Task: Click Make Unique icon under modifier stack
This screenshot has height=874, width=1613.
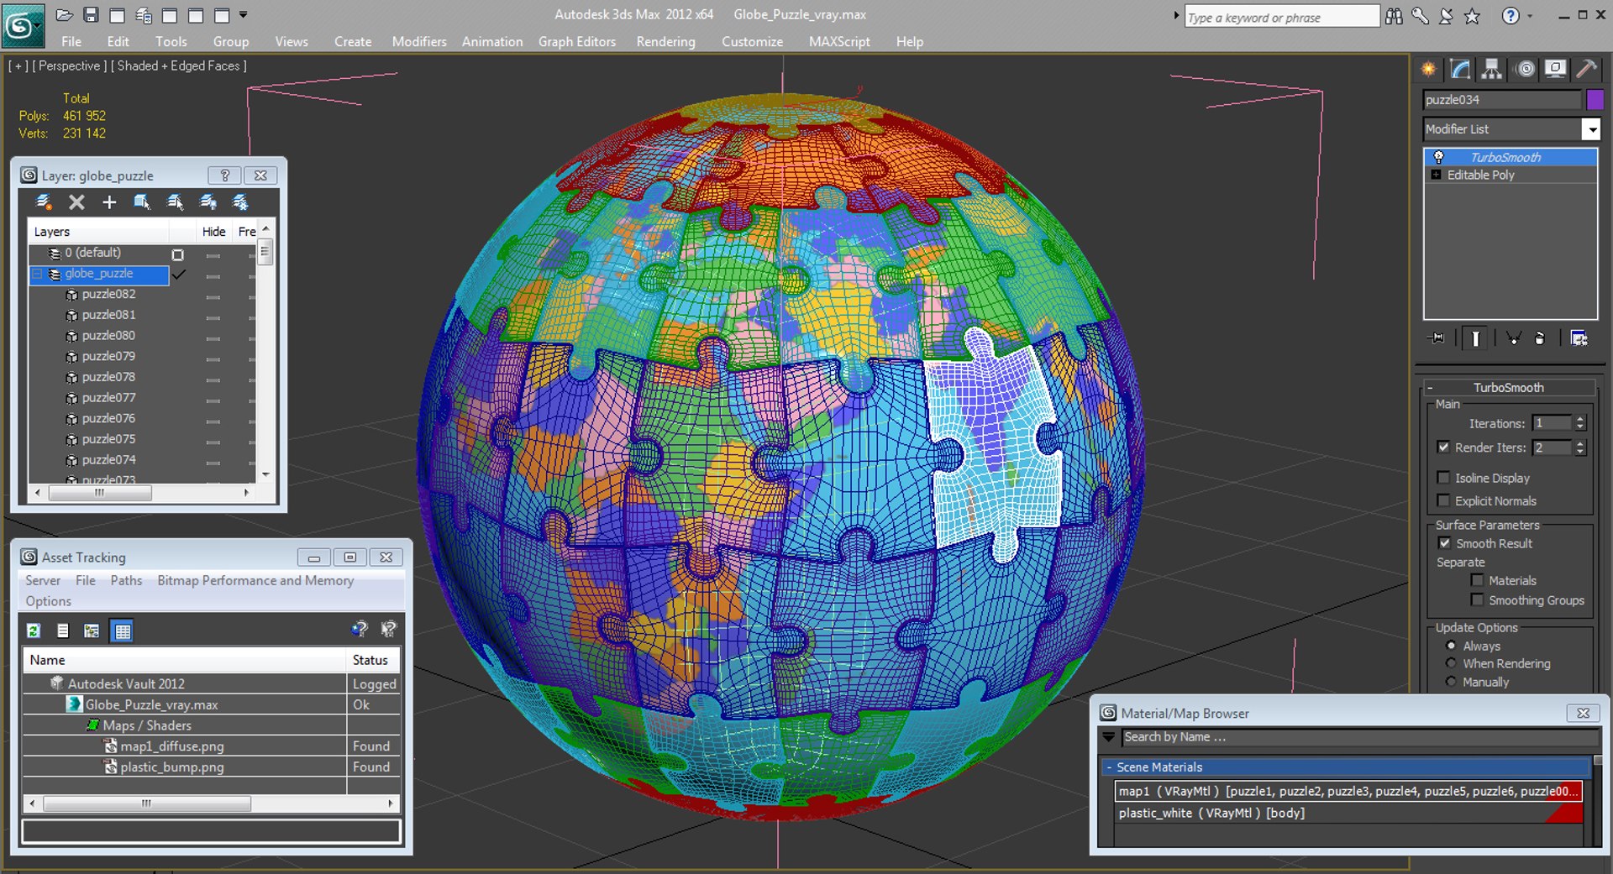Action: pyautogui.click(x=1513, y=338)
